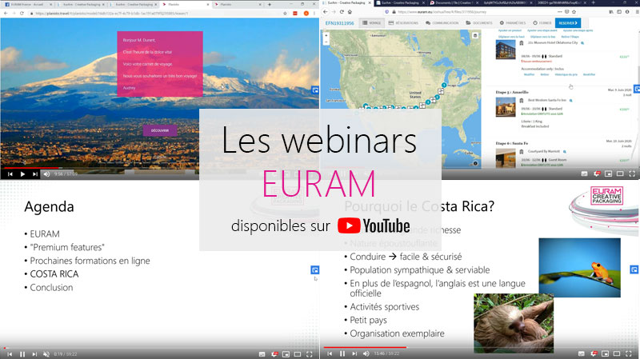The image size is (640, 359).
Task: Seek on the Costa Rica video progress bar
Action: [x=480, y=347]
